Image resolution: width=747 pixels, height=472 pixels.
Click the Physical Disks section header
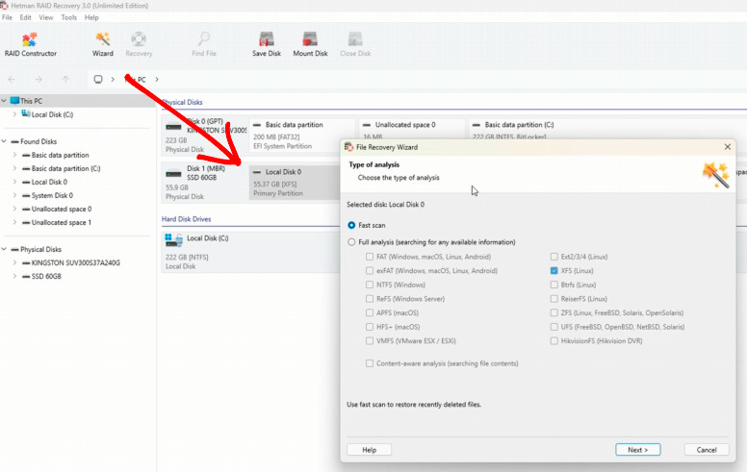pos(183,102)
